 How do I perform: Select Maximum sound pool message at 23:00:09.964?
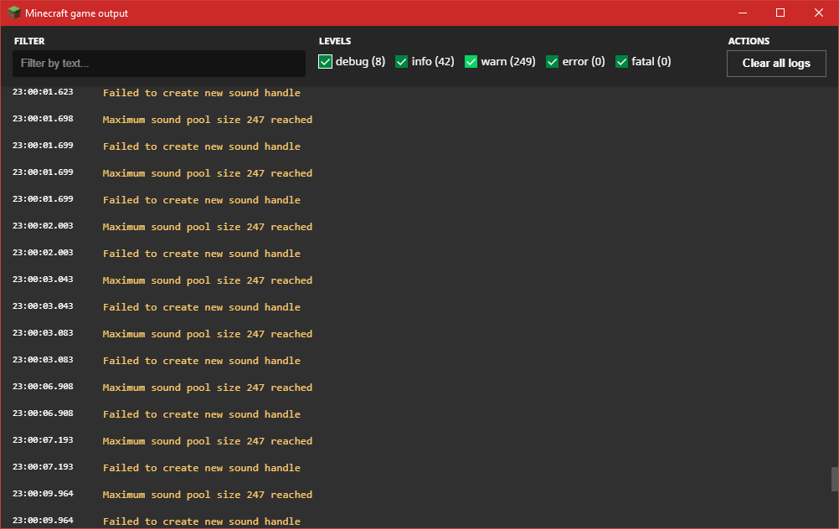[208, 494]
